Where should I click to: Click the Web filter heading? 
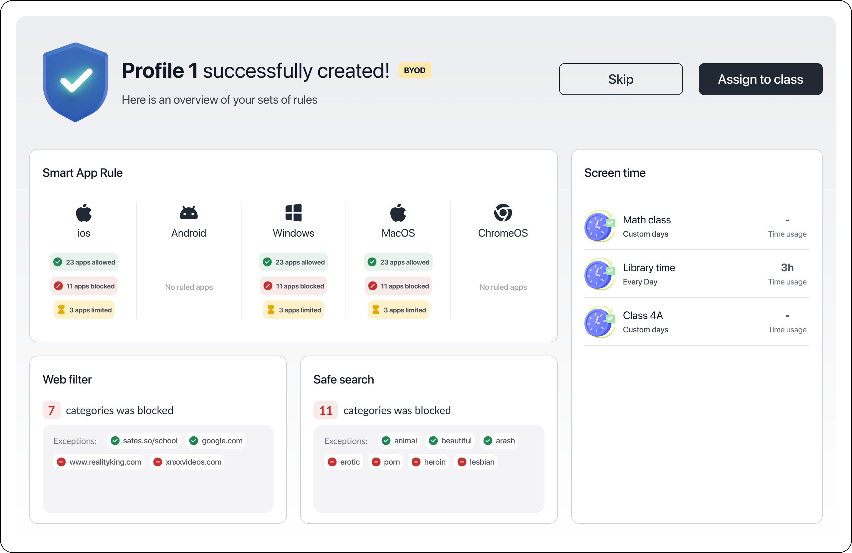[67, 379]
